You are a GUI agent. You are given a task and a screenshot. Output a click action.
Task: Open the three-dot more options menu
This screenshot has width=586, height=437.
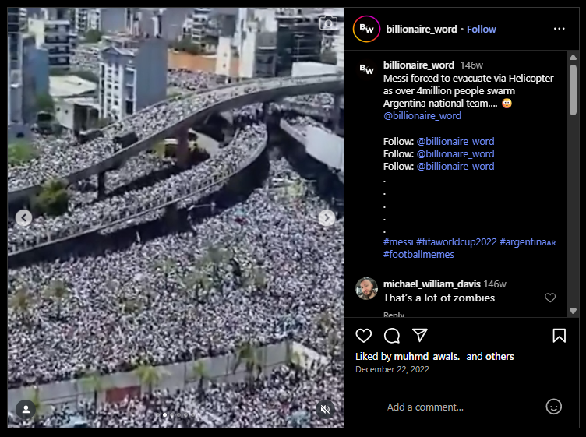coord(559,29)
